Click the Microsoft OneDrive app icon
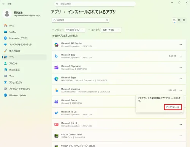 tap(56, 90)
